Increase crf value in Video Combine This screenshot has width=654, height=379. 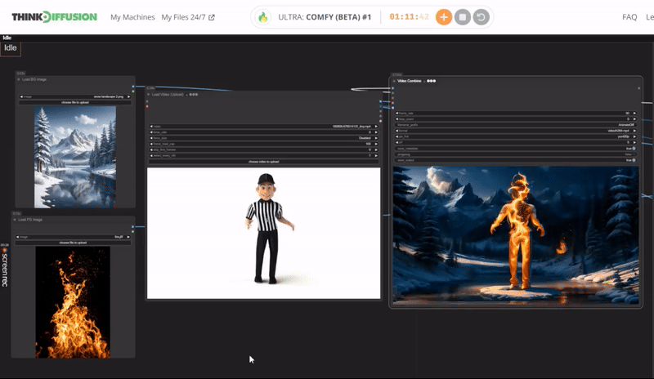pos(634,142)
